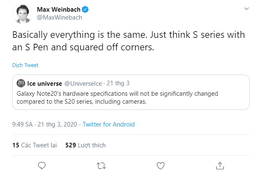Open the @UniverseIce handle
The height and width of the screenshot is (174, 261).
[83, 84]
